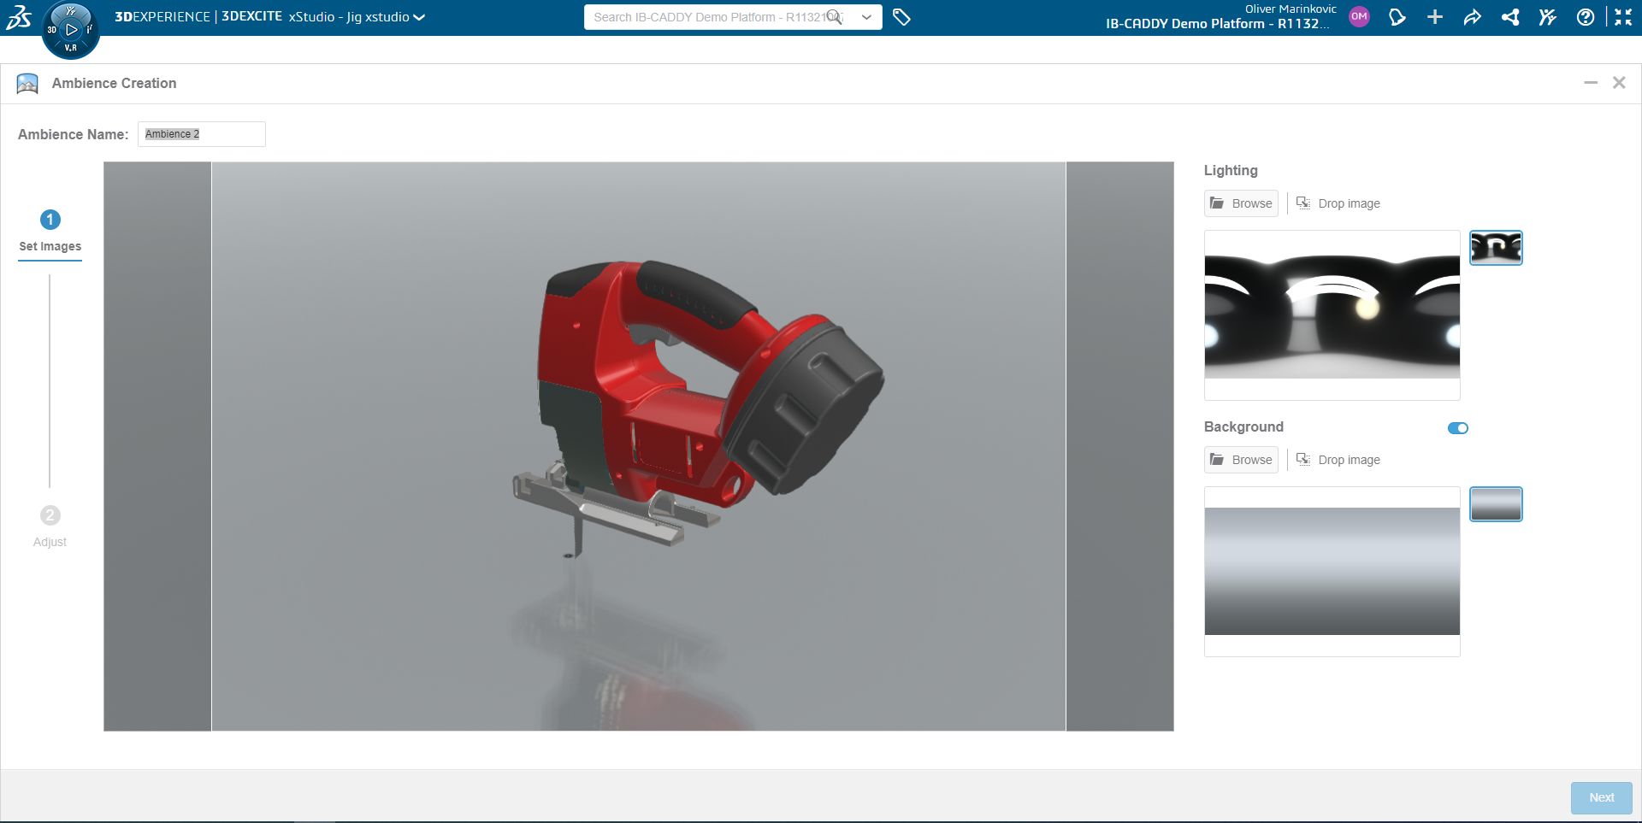Expand the search scope dropdown

(866, 16)
